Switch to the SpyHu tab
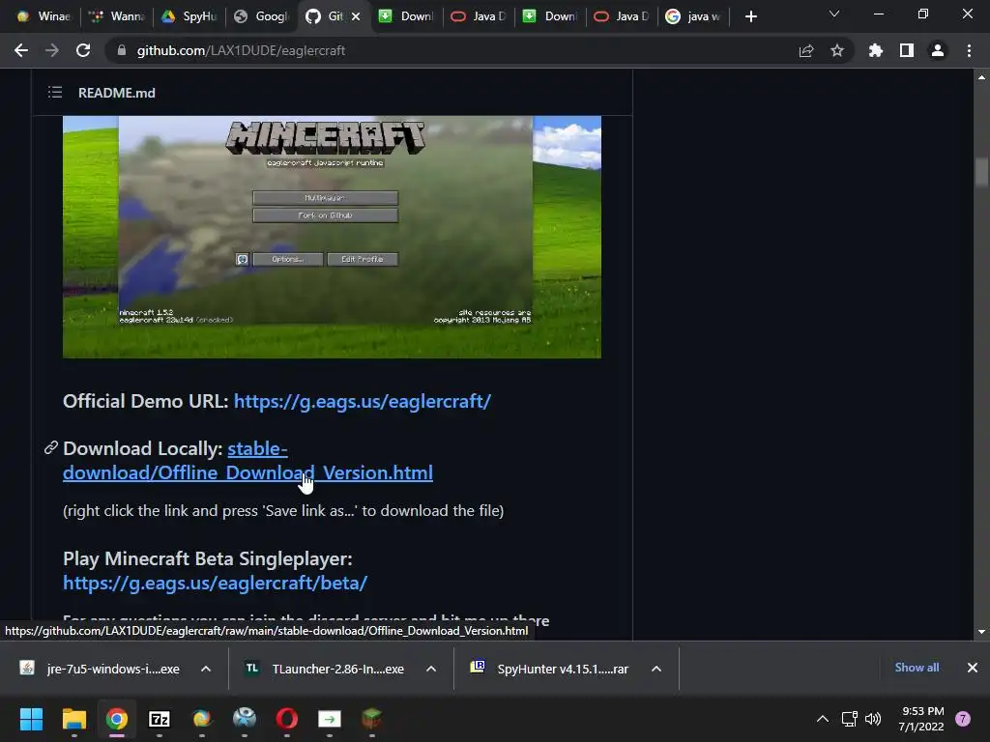990x742 pixels. coord(189,16)
